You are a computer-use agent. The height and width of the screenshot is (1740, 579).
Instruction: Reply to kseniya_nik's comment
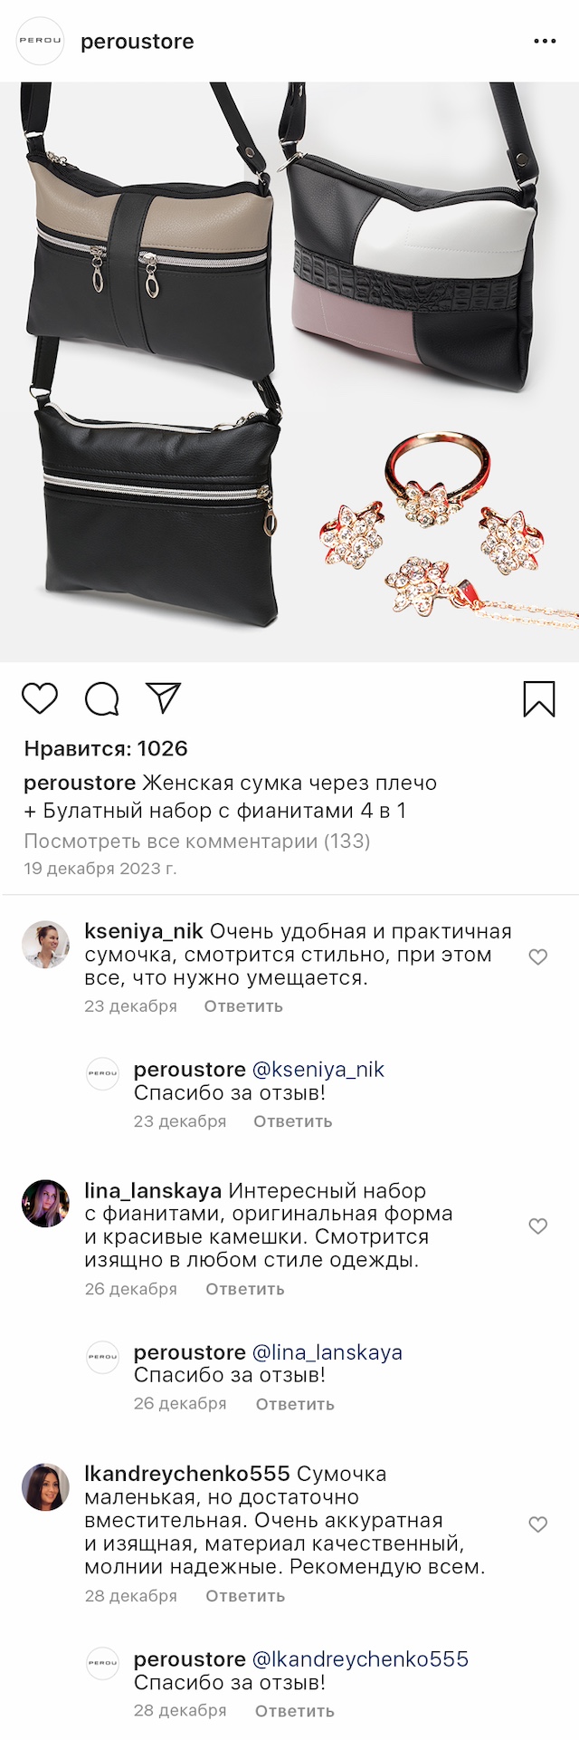coord(243,1006)
